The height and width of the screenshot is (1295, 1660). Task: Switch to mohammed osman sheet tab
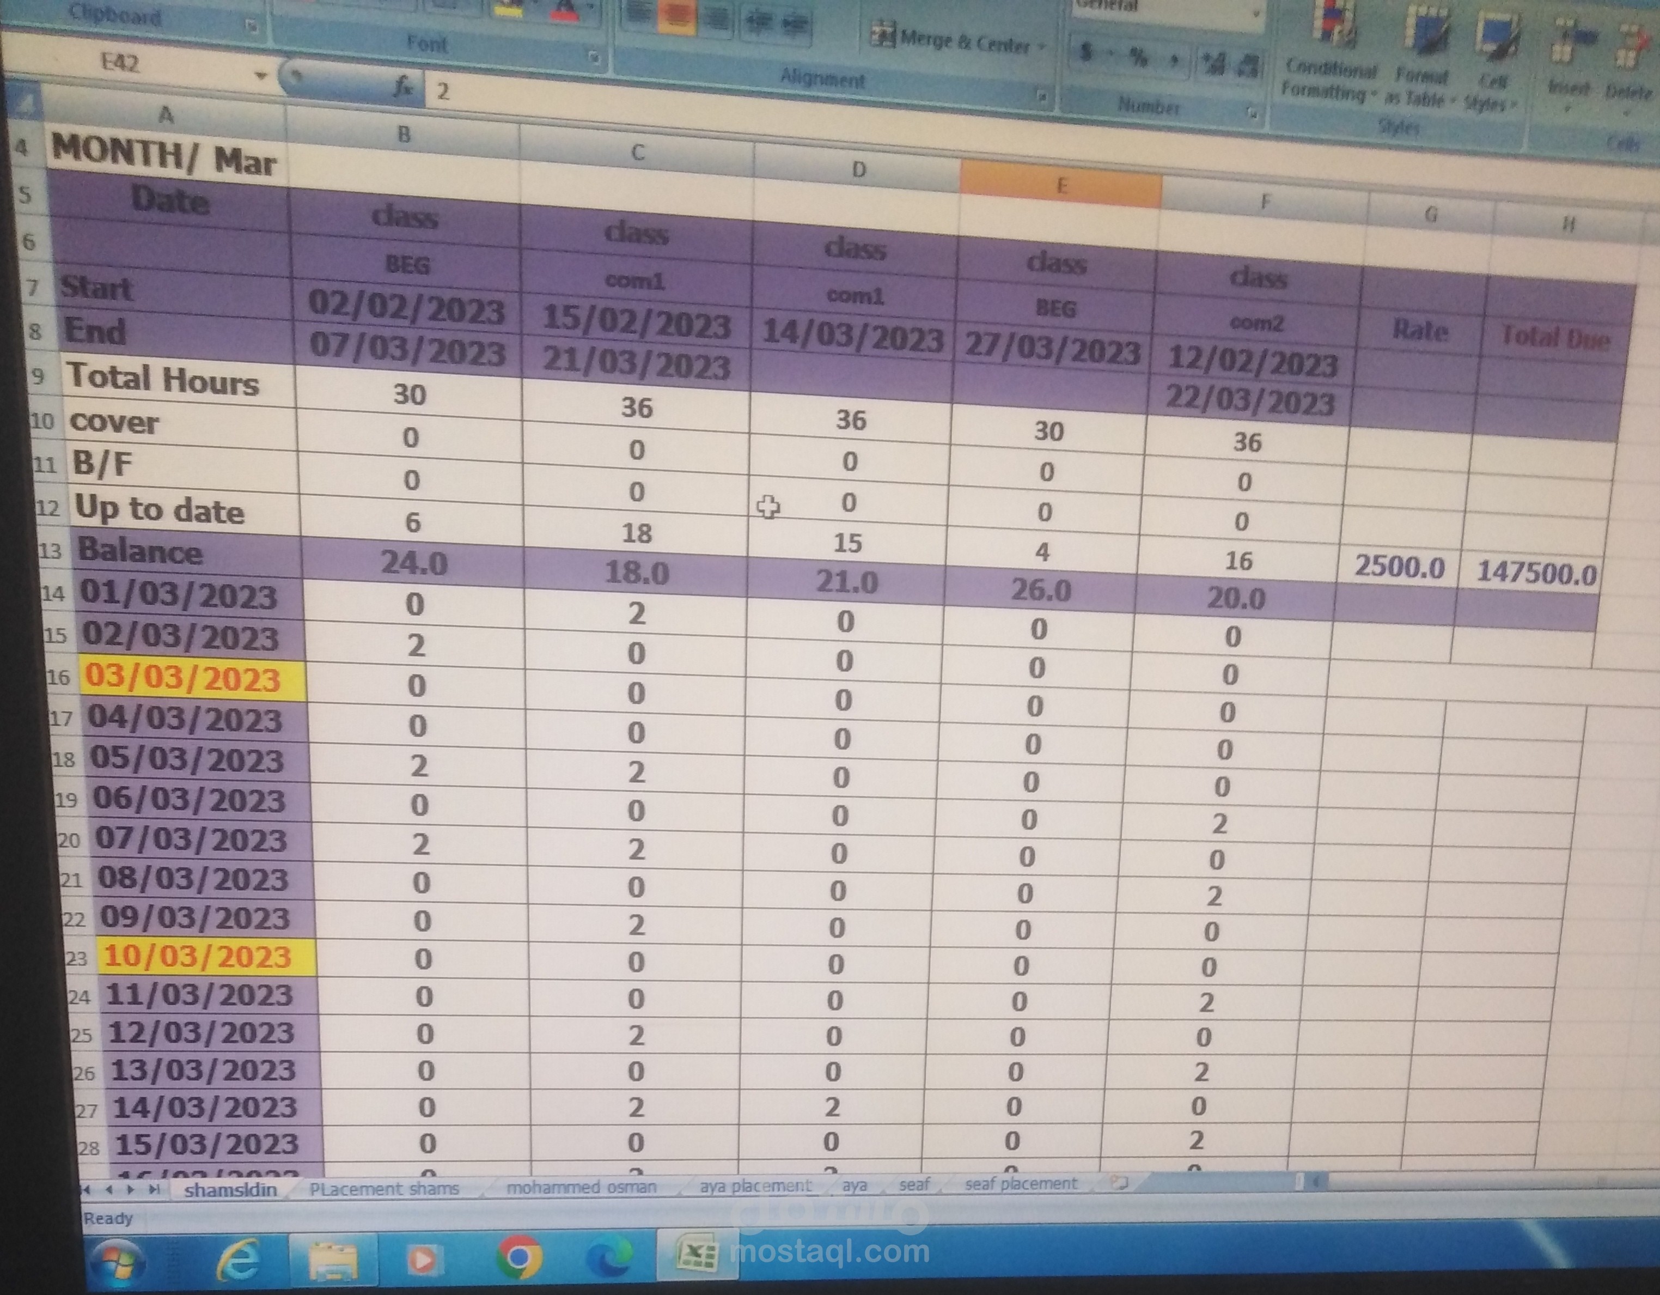click(582, 1186)
